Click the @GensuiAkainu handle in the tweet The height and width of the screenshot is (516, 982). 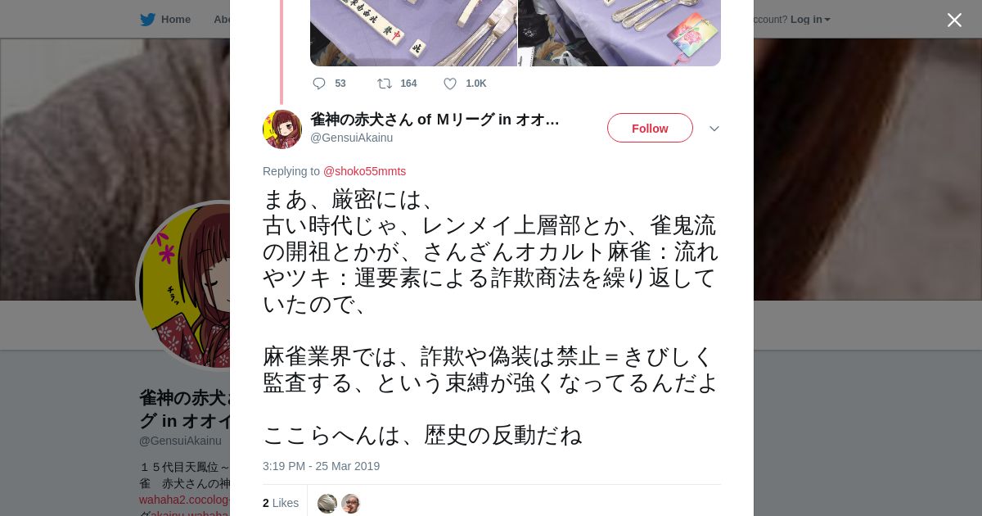point(351,138)
